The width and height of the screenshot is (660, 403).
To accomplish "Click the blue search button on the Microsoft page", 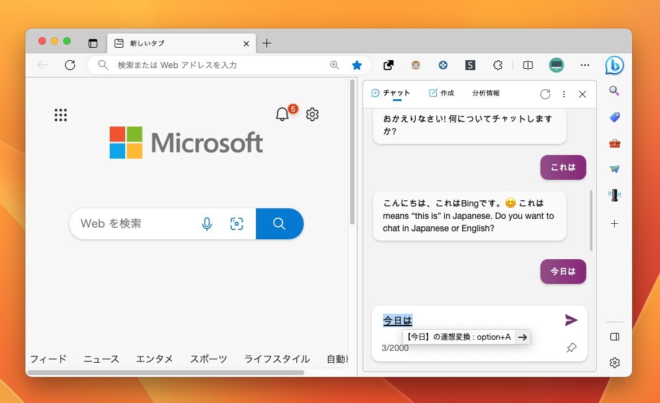I will (x=279, y=223).
